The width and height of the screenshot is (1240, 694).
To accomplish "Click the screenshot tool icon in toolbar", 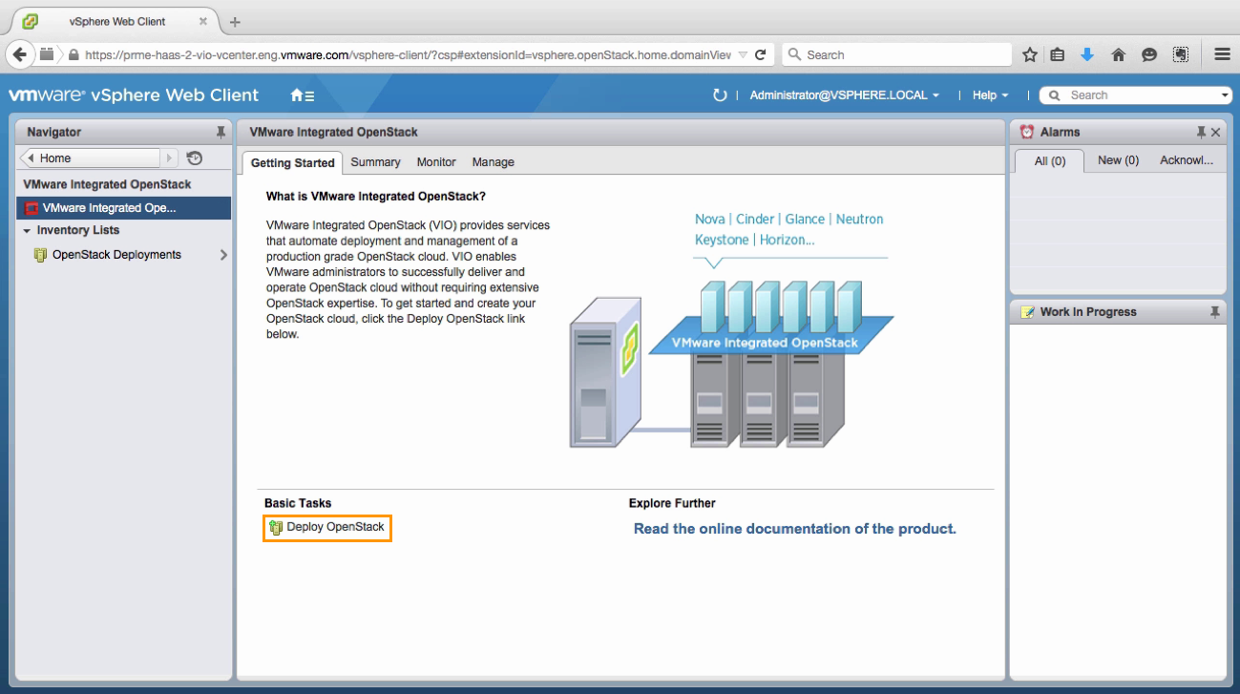I will pos(1181,55).
